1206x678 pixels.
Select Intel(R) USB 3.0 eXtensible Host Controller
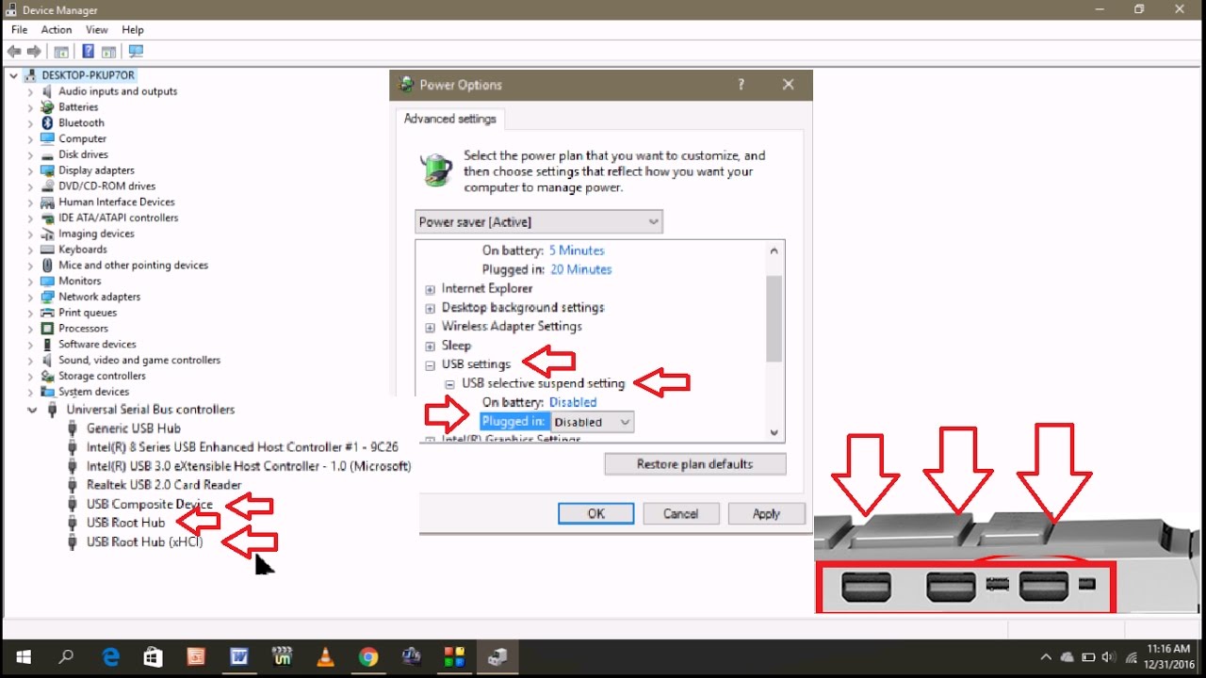[249, 466]
